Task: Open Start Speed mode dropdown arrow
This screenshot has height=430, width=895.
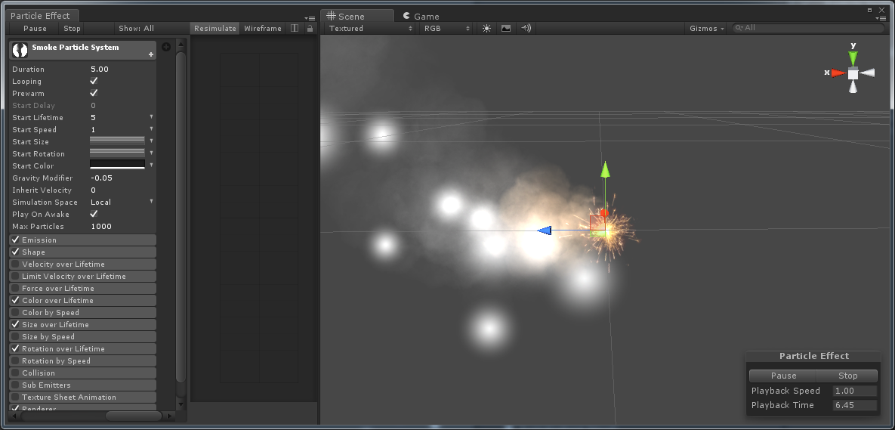Action: point(151,128)
